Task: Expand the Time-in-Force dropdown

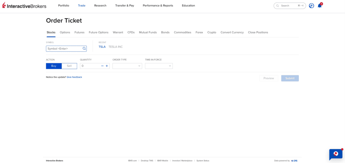Action: pyautogui.click(x=159, y=66)
